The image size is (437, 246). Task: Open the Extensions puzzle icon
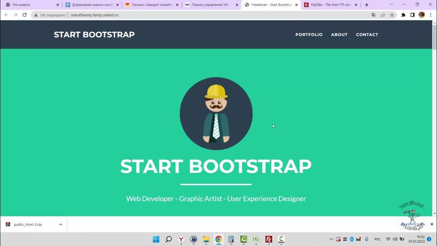(x=403, y=15)
